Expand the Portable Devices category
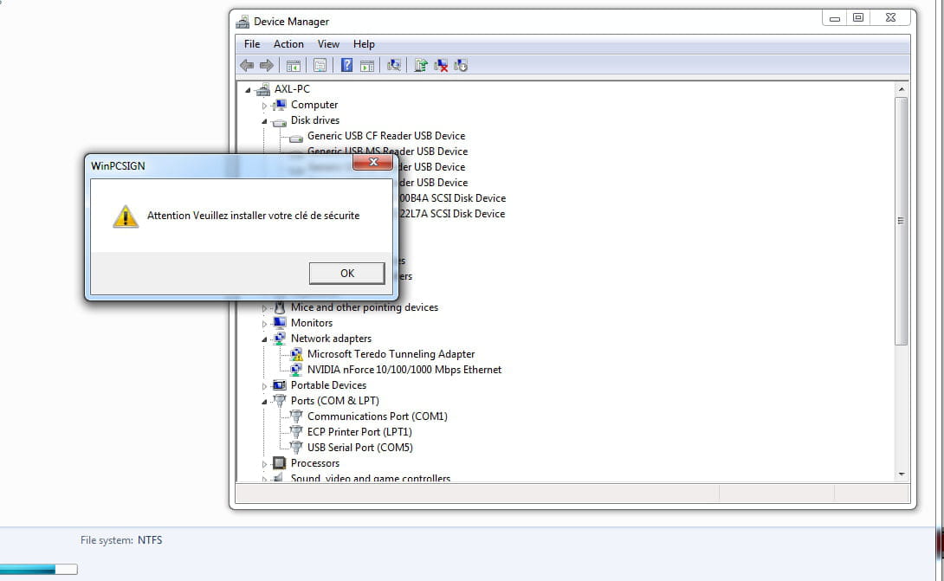Image resolution: width=944 pixels, height=581 pixels. (x=264, y=384)
